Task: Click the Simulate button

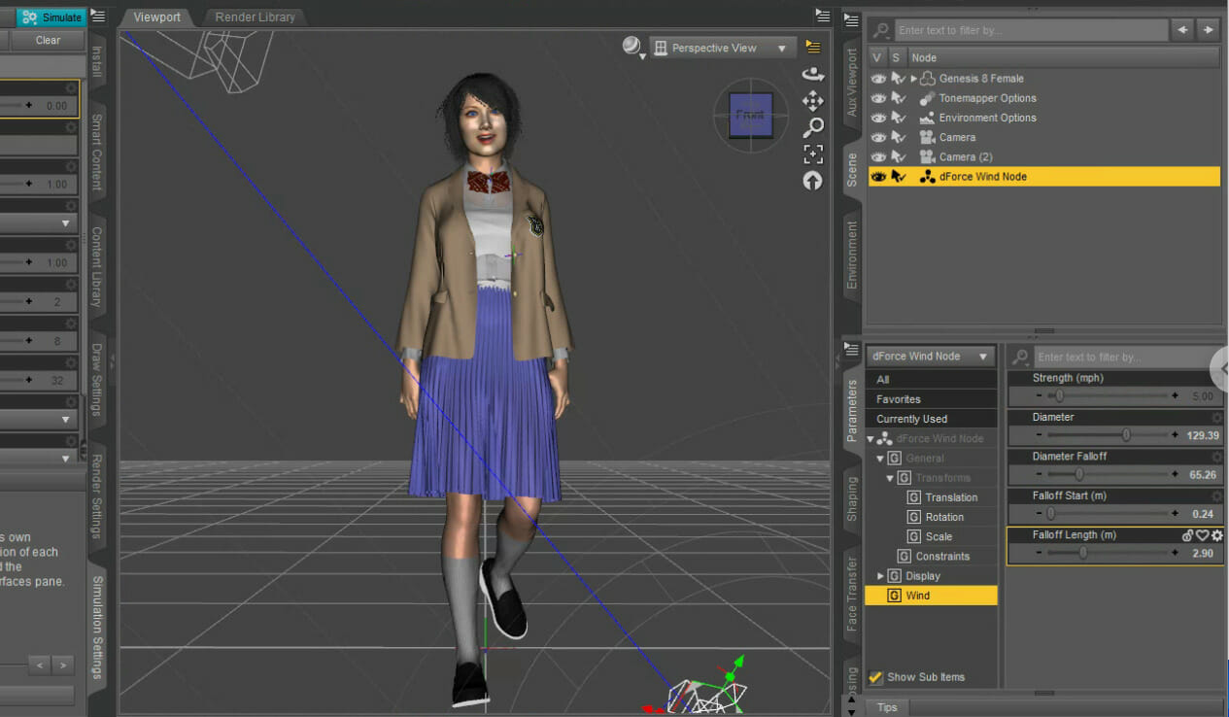Action: point(52,17)
